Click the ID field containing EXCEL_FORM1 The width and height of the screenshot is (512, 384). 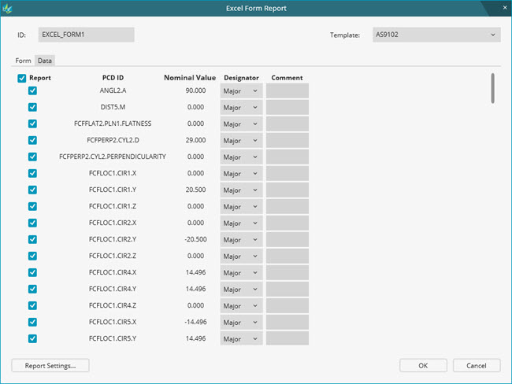[x=86, y=35]
